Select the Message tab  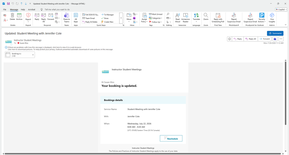pyautogui.click(x=14, y=9)
